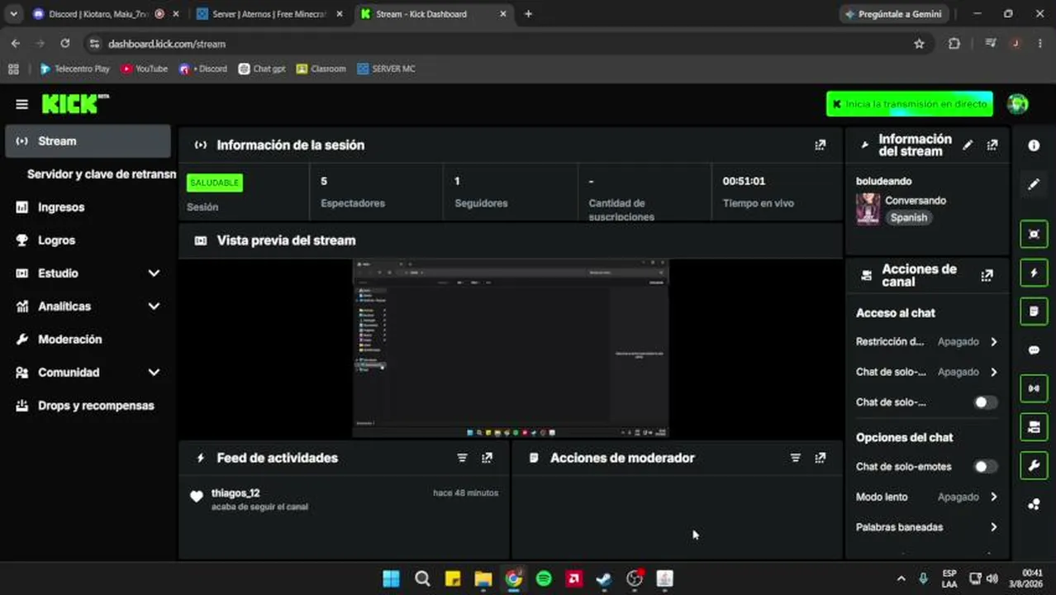Reload the dashboard page
This screenshot has height=595, width=1056.
click(64, 44)
